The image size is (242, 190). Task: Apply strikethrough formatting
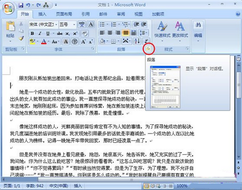coord(59,33)
